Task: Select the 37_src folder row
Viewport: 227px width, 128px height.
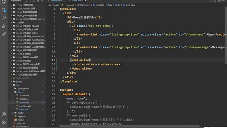Action: tap(27, 75)
